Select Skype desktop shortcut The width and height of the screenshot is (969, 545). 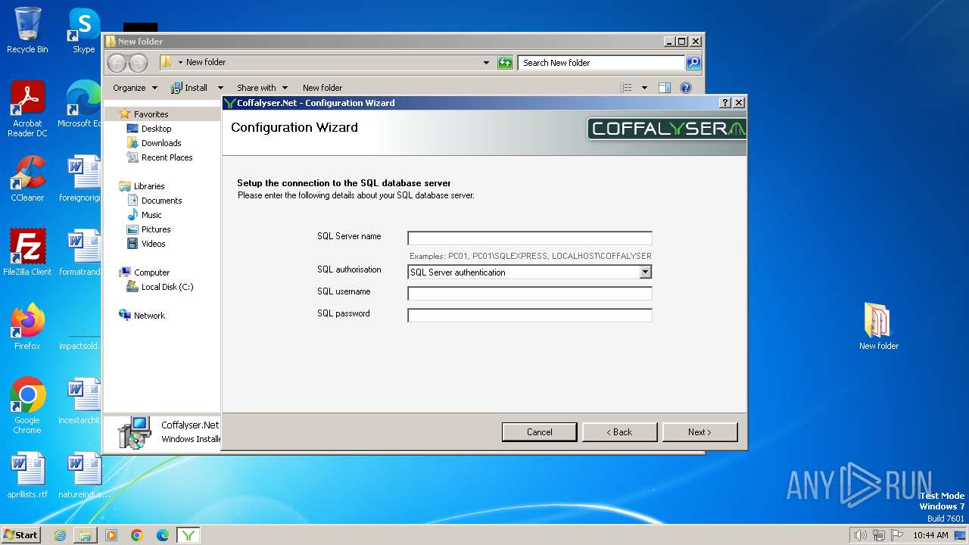(83, 30)
